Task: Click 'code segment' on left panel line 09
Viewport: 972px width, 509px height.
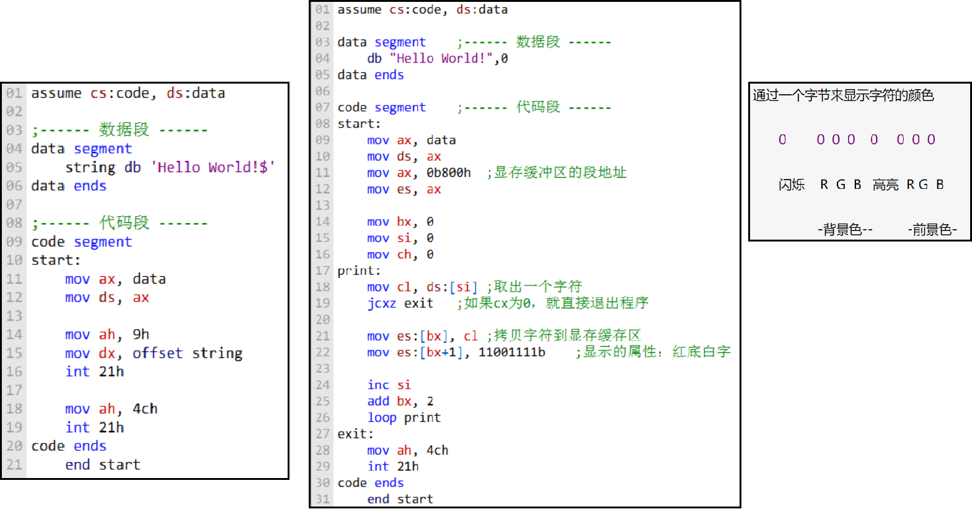Action: 82,241
